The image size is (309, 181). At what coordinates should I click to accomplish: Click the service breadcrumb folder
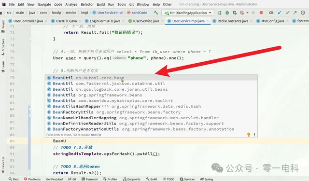71,13
